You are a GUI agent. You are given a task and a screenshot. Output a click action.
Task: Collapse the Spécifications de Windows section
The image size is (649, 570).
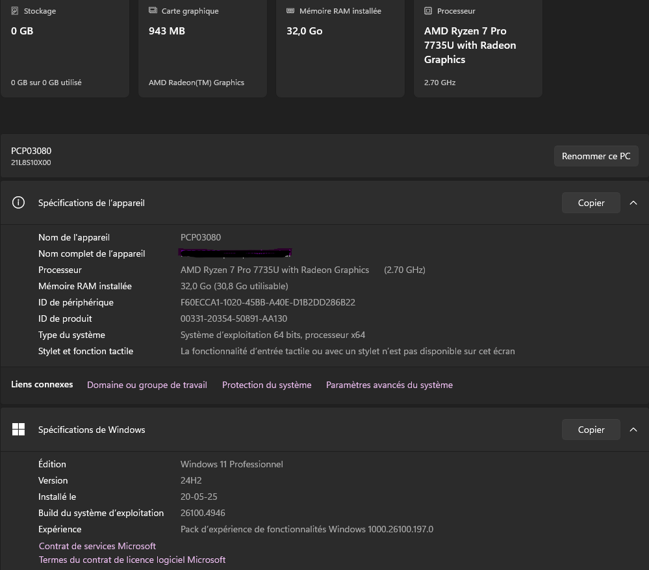tap(633, 430)
